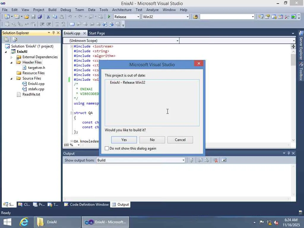Close the EnixAI.cpp editor tab

[84, 33]
